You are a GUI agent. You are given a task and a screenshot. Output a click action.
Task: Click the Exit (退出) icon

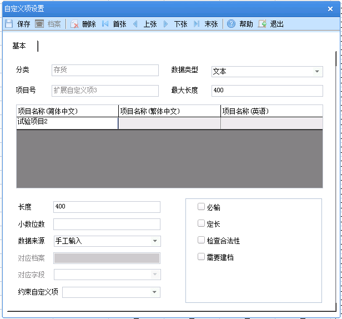pyautogui.click(x=262, y=24)
